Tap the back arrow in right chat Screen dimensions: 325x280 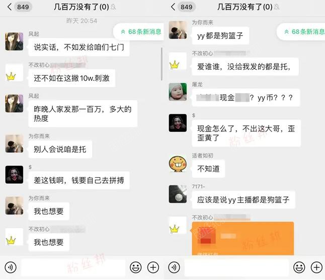173,7
